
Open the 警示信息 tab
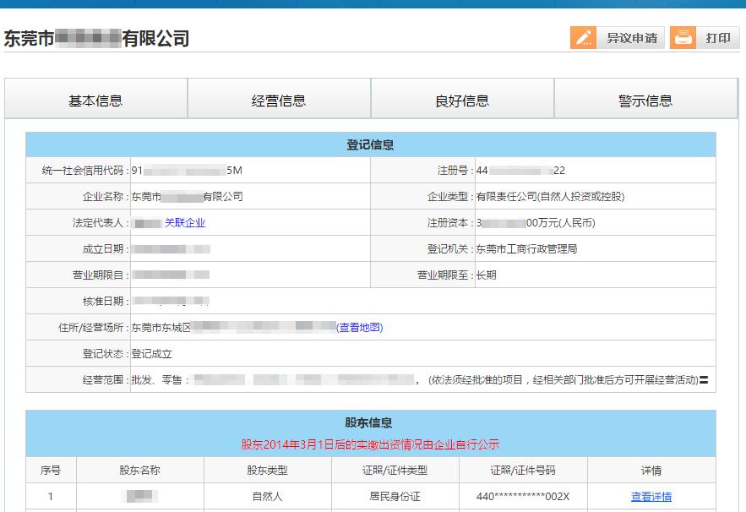tap(646, 99)
